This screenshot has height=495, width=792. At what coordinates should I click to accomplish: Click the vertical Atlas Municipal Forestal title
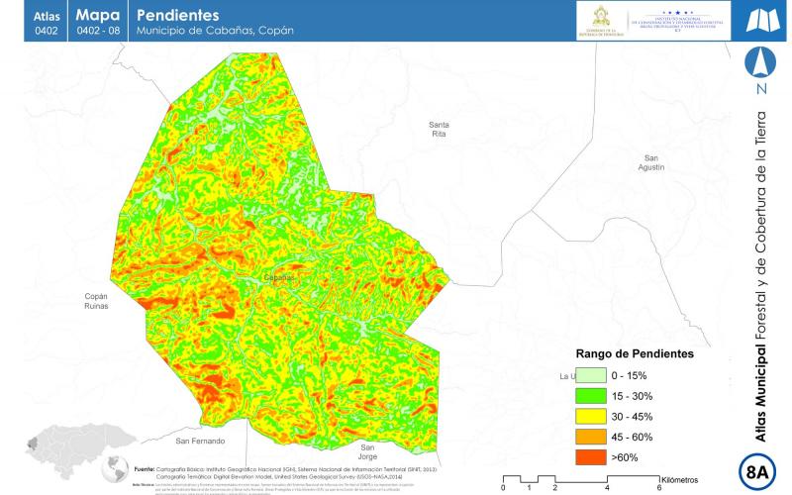[x=760, y=276]
